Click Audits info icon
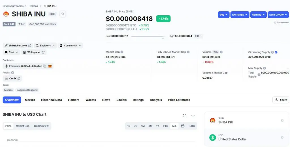The height and width of the screenshot is (147, 290). click(x=12, y=73)
